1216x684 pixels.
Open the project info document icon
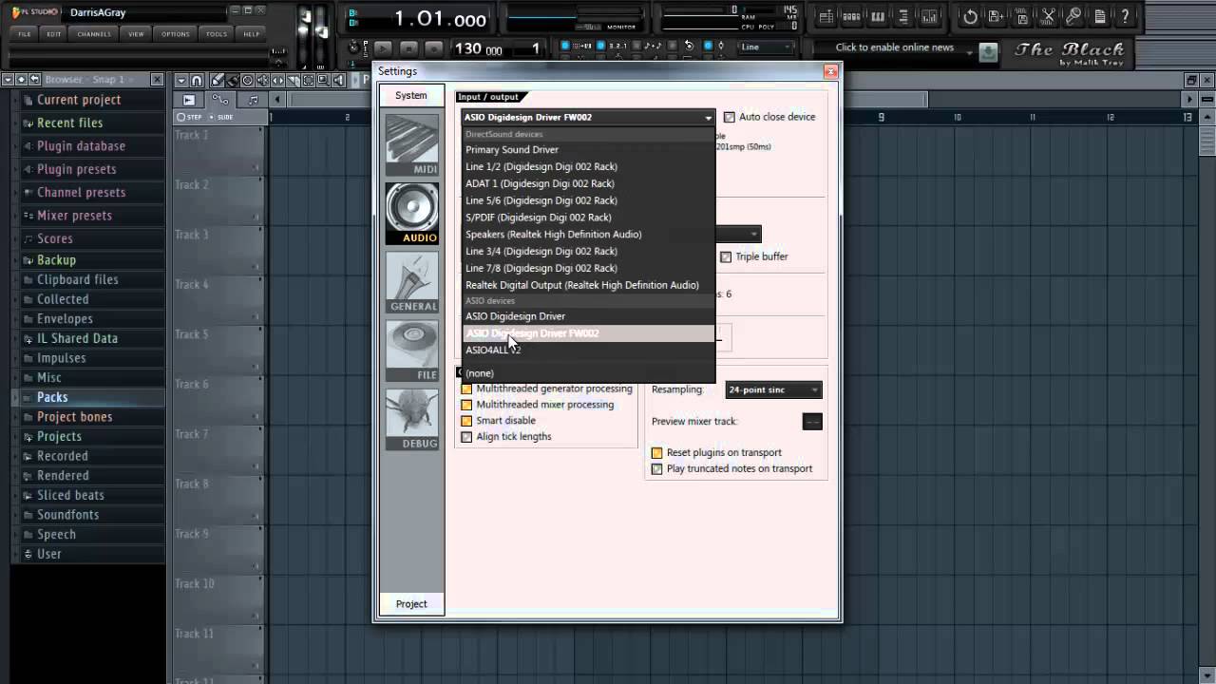[x=1099, y=16]
